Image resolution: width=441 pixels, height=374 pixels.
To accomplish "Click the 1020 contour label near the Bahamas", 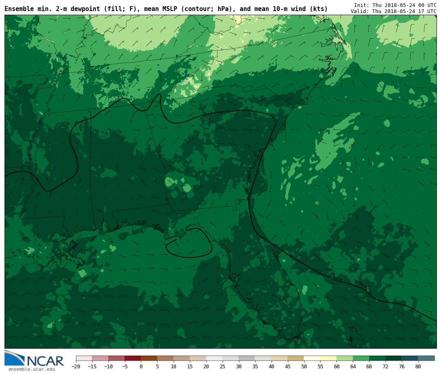I will tap(337, 280).
